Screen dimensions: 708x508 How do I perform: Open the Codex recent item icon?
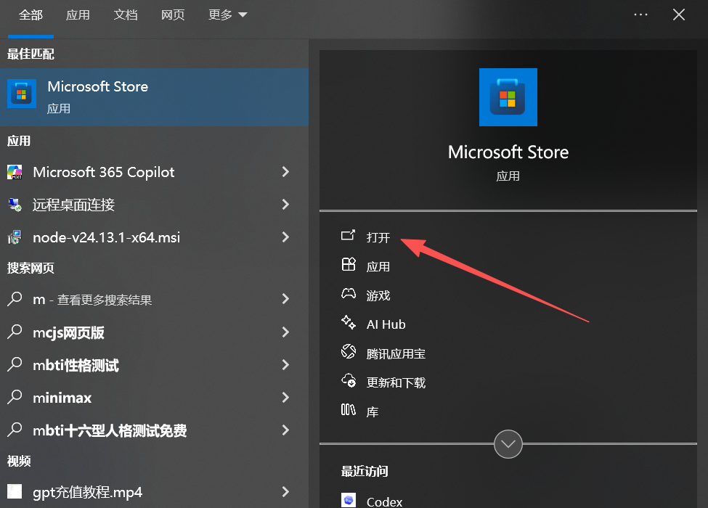click(x=348, y=500)
